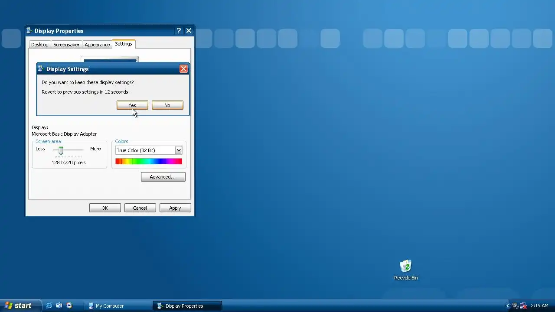Image resolution: width=555 pixels, height=312 pixels.
Task: Open the Start menu
Action: [20, 305]
